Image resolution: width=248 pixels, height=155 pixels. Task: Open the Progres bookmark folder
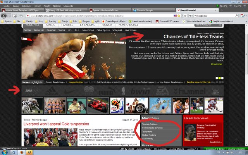point(84,21)
